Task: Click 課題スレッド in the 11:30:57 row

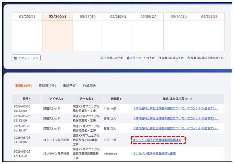Action: [52, 128]
